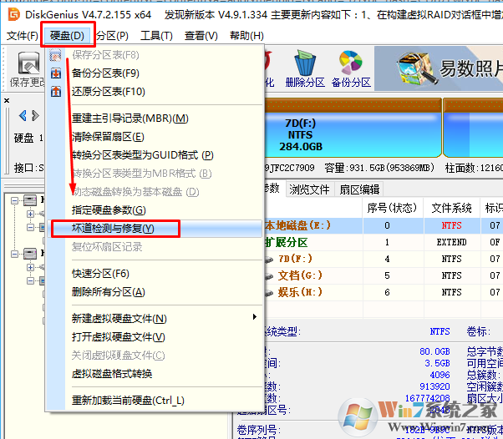The height and width of the screenshot is (439, 503).
Task: Go to the previous disk with the left arrow
Action: [23, 115]
